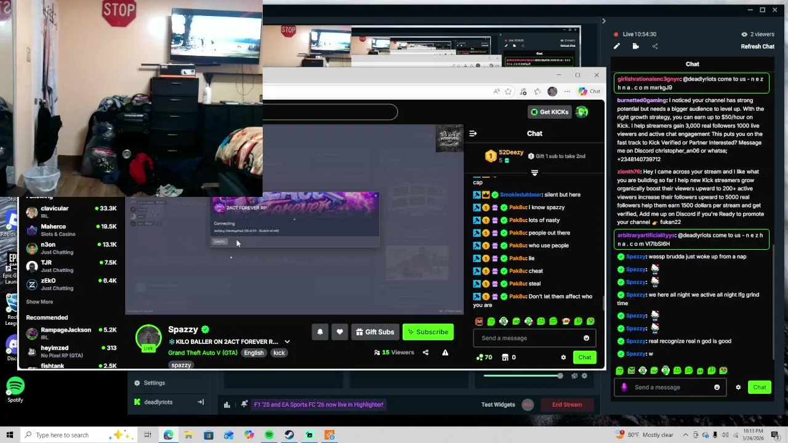The width and height of the screenshot is (788, 443).
Task: Adjust the audio mixer volume slider
Action: pos(522,376)
